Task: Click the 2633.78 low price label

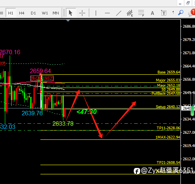Action: click(63, 124)
